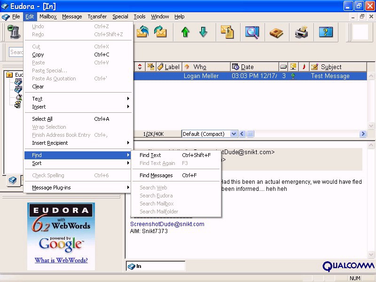Open Find Messages magnifier toolbar icon
The image size is (376, 282).
[x=252, y=32]
